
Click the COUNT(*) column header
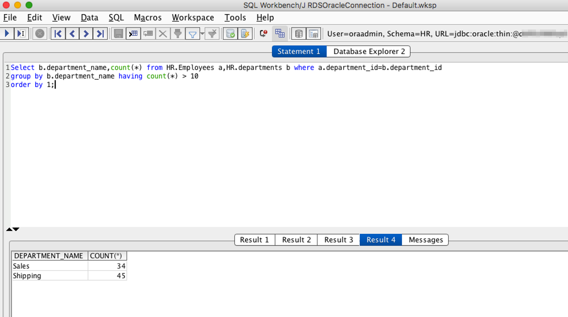[107, 256]
